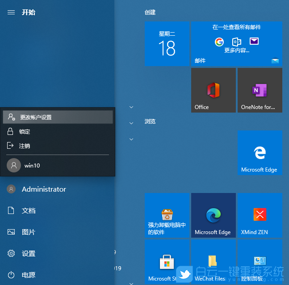Expand the topmost of three stacked chevrons

pos(131,107)
